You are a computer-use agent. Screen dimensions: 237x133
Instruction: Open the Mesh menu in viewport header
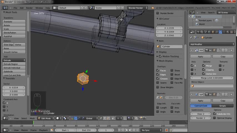(32, 118)
